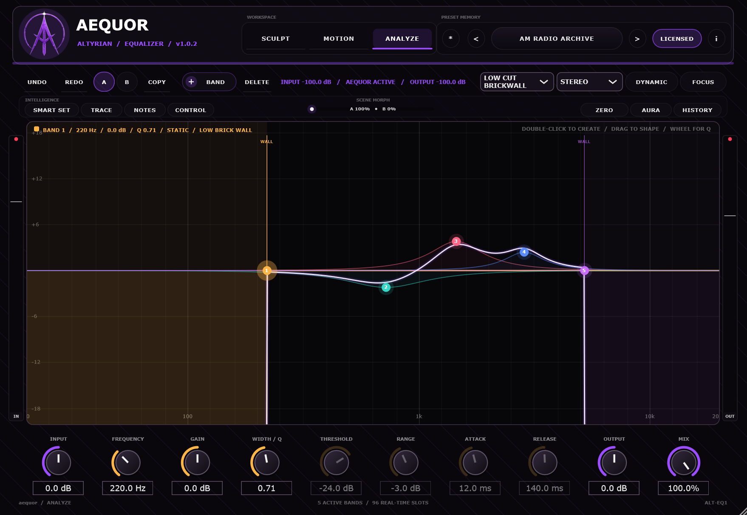Toggle TRACE

102,110
